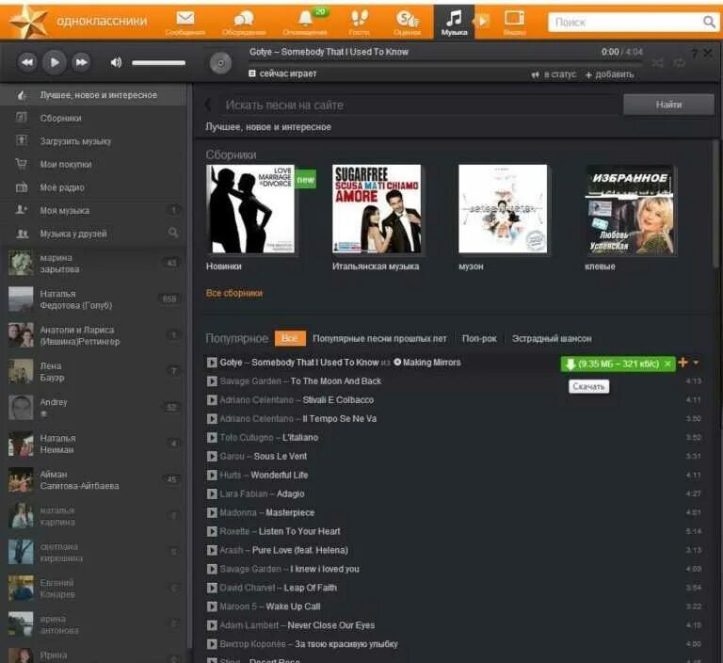Click magnifier icon in top search box
Screen dimensions: 723x663
[709, 22]
